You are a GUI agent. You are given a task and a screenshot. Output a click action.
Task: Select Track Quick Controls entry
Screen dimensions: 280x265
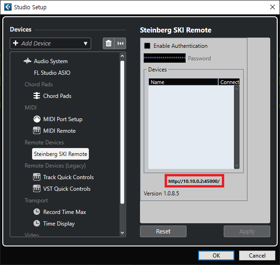pos(68,177)
